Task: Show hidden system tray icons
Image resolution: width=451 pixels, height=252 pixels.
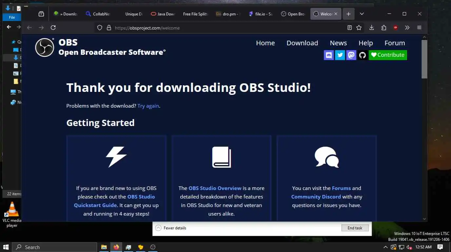Action: coord(385,247)
